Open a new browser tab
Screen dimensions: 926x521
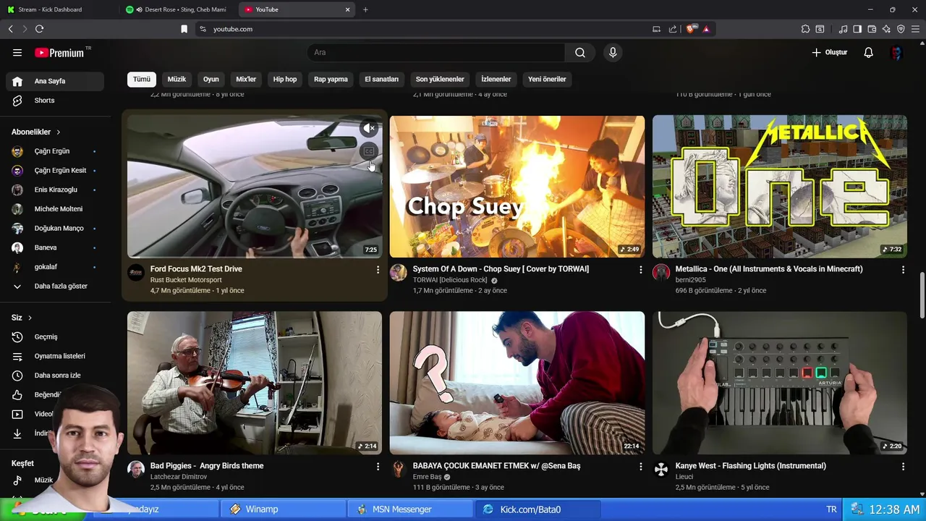click(365, 9)
